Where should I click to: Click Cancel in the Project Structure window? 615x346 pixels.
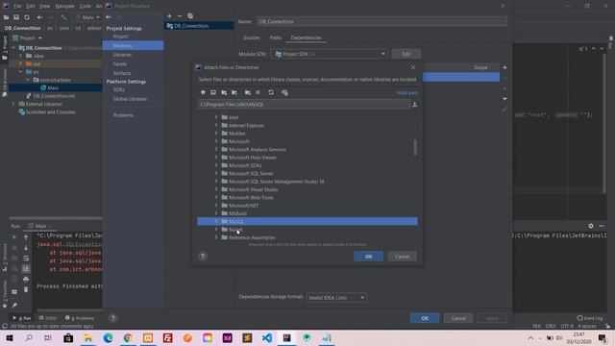coord(458,318)
